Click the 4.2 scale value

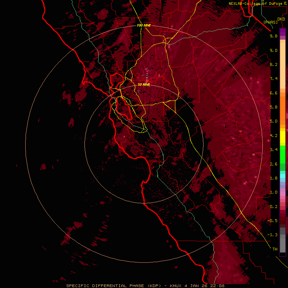(x=274, y=136)
